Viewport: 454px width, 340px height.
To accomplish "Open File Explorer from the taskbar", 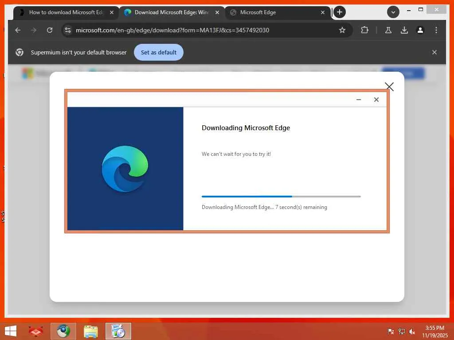I will (x=90, y=331).
